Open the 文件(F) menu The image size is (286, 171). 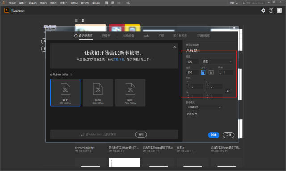coord(13,3)
